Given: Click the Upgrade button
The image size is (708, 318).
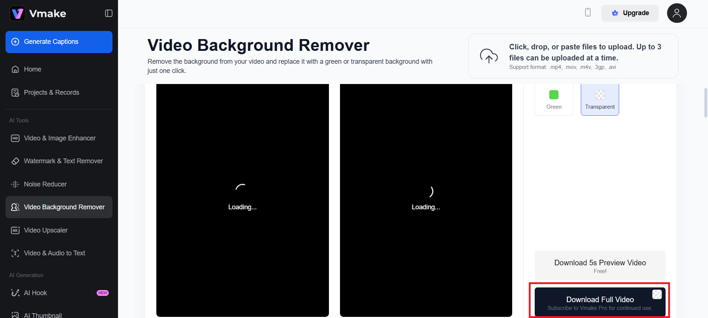Looking at the screenshot, I should coord(630,13).
